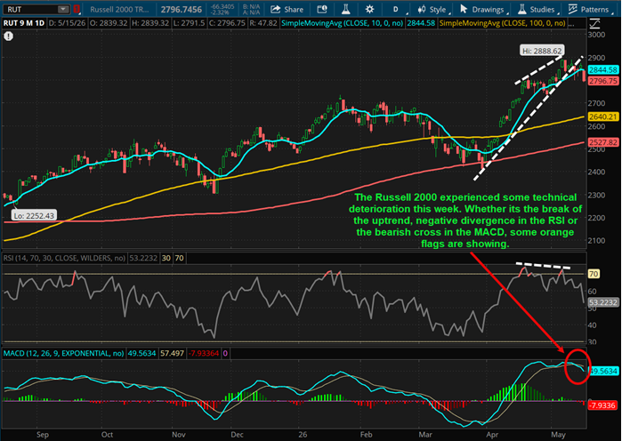Click the MACD value 49.5634 in header
622x441 pixels.
(141, 353)
